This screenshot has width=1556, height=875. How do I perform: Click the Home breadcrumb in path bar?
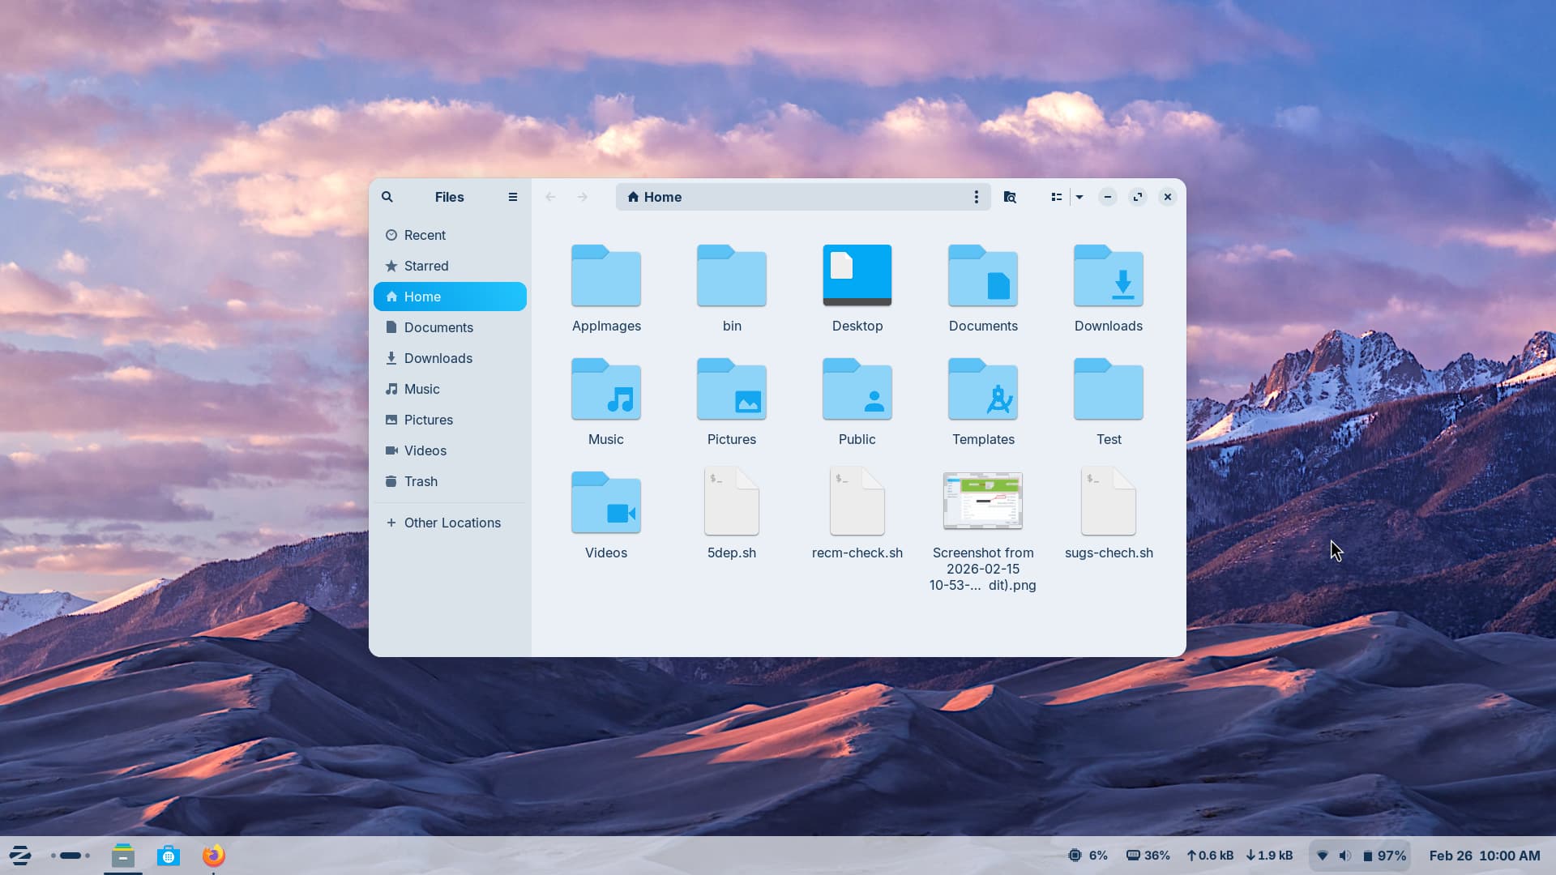point(655,197)
